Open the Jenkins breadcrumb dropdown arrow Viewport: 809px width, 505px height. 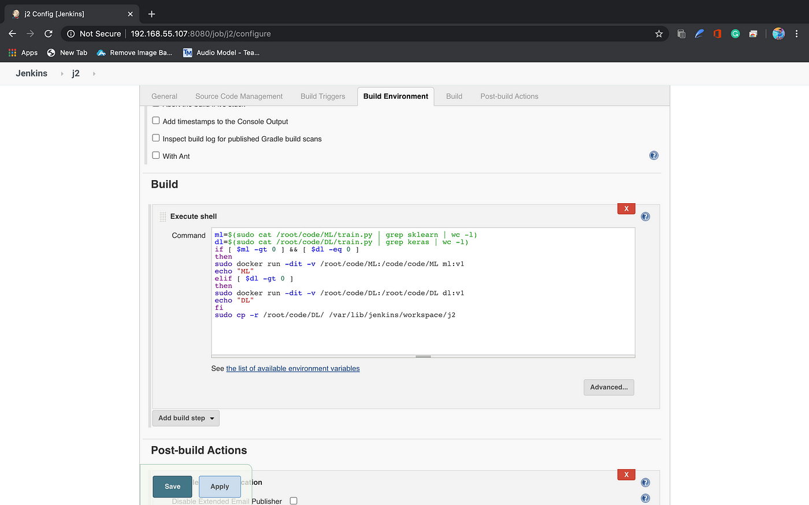click(62, 74)
